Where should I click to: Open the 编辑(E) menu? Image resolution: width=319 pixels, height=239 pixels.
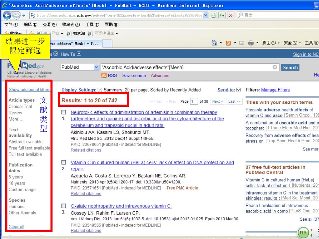click(x=31, y=25)
